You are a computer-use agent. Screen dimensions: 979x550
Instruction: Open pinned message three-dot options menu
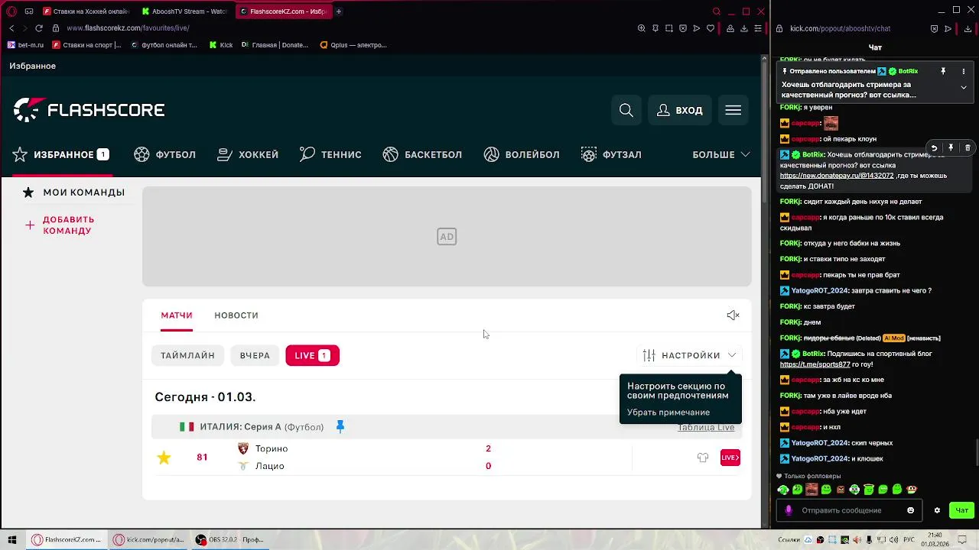964,71
